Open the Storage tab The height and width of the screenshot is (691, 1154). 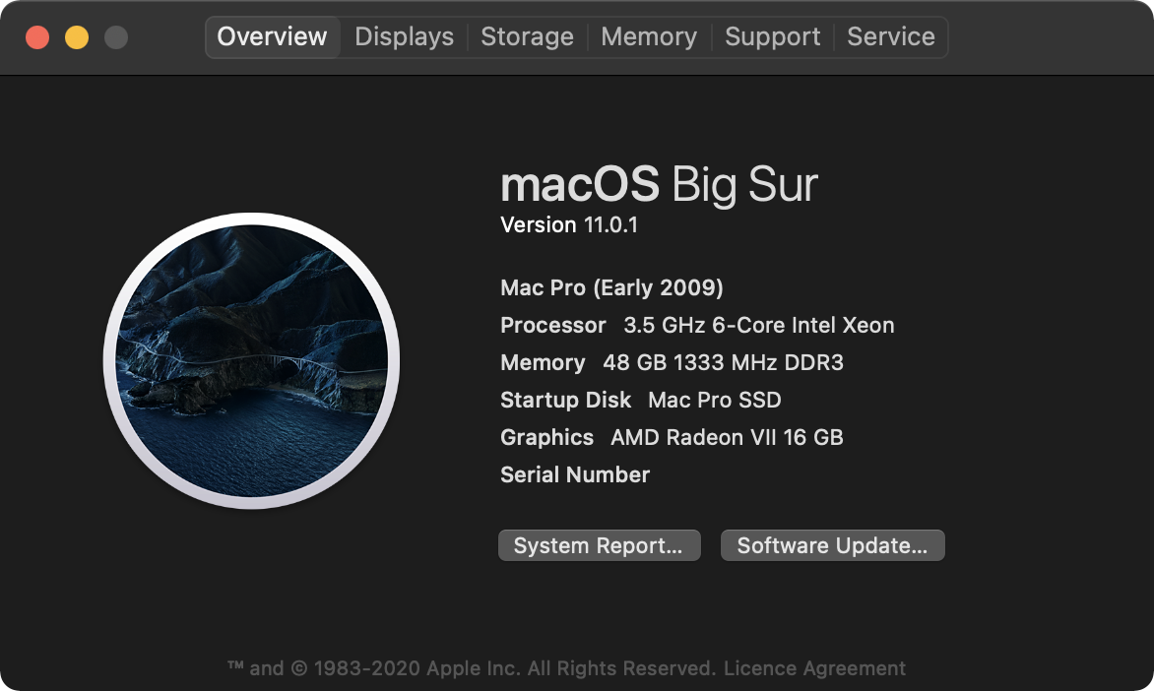click(527, 37)
